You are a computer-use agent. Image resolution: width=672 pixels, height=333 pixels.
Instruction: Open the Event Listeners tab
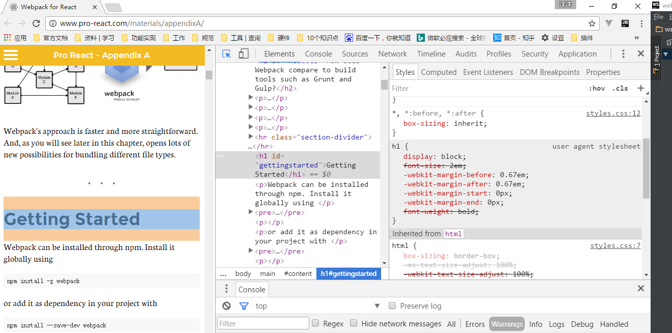tap(488, 72)
